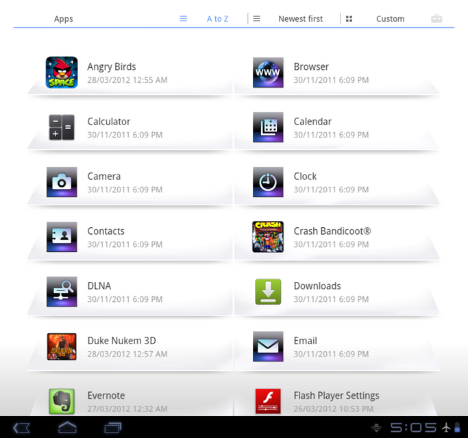This screenshot has width=468, height=438.
Task: Click the date 28/03/2012 12:55 AM
Action: pyautogui.click(x=127, y=80)
